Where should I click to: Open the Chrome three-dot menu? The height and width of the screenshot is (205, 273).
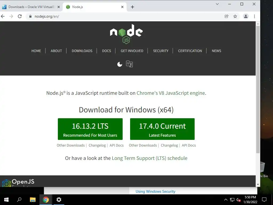tap(254, 16)
